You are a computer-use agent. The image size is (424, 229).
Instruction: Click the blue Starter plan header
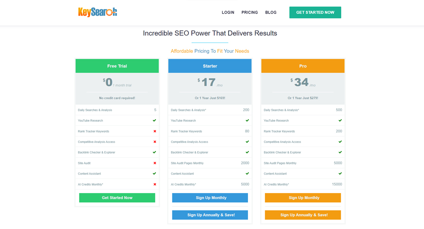(x=210, y=66)
